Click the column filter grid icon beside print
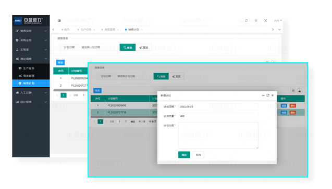 click(293, 91)
